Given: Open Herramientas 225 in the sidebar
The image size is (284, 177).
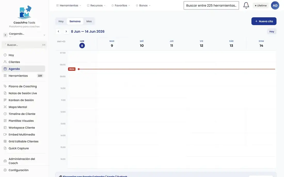Looking at the screenshot, I should coord(23,75).
